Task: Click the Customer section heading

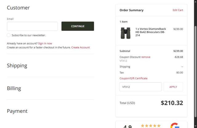Action: coord(18,8)
